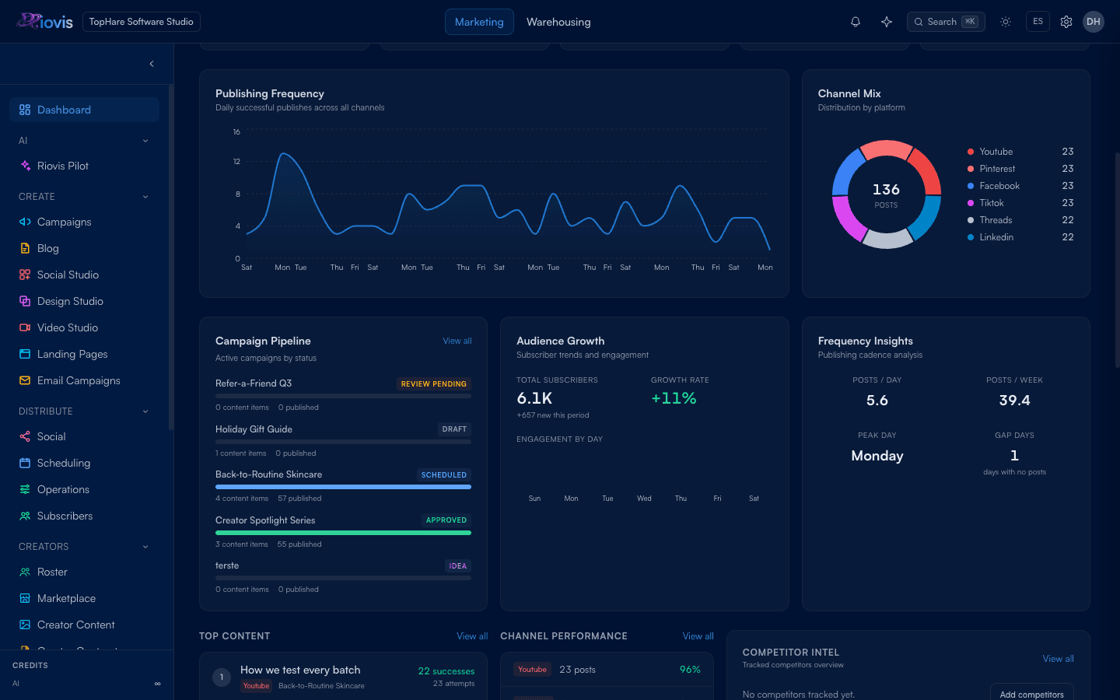
Task: Open the notifications bell icon
Action: pyautogui.click(x=856, y=22)
